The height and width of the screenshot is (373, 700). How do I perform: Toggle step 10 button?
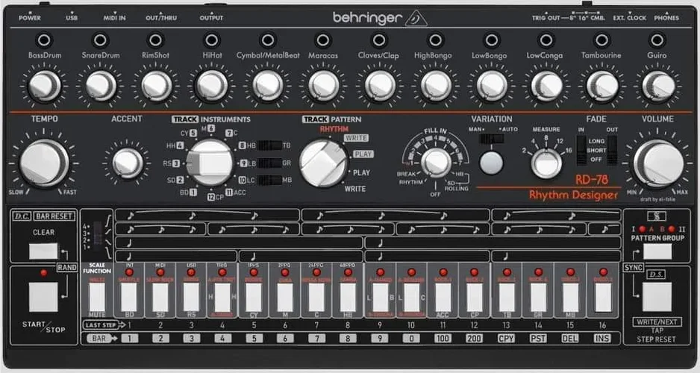[x=412, y=297]
